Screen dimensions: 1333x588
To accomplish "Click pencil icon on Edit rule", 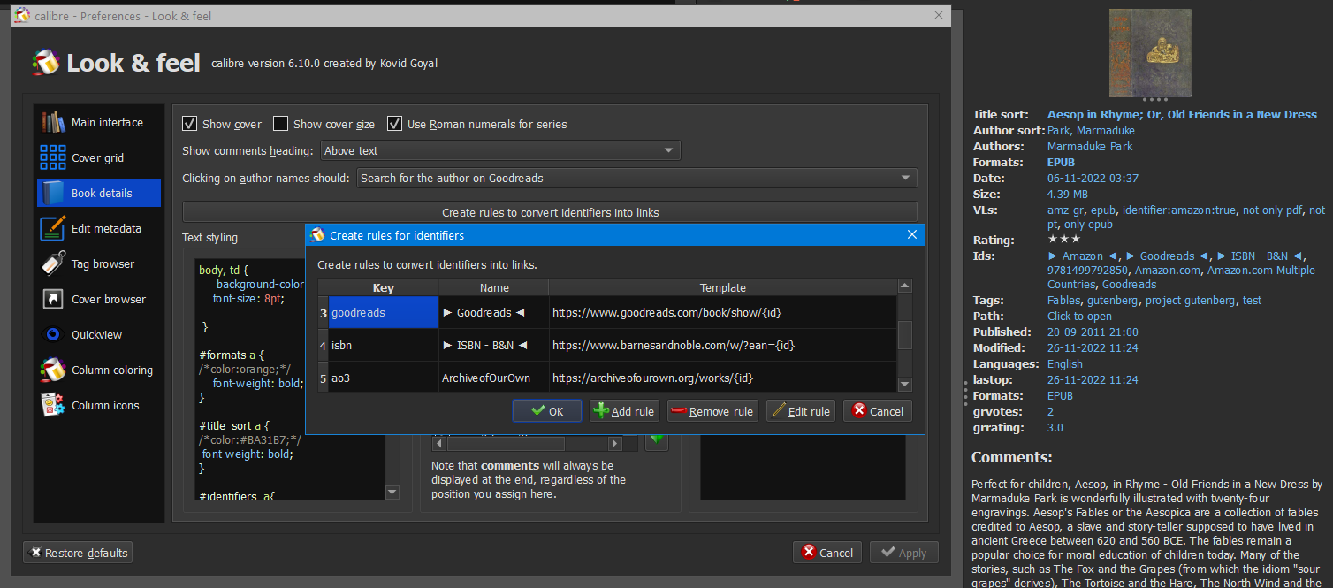I will pos(778,411).
